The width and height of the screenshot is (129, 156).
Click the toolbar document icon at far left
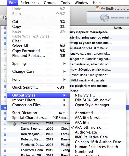(4, 18)
